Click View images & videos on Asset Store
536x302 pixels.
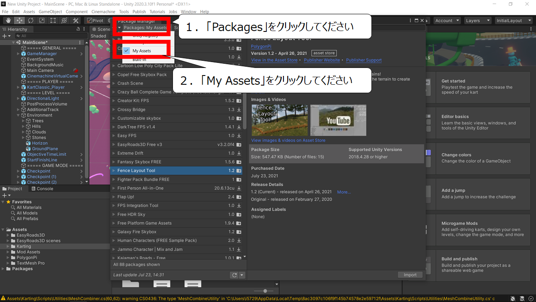[x=288, y=141]
